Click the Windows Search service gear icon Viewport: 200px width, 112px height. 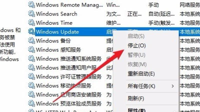click(x=31, y=14)
